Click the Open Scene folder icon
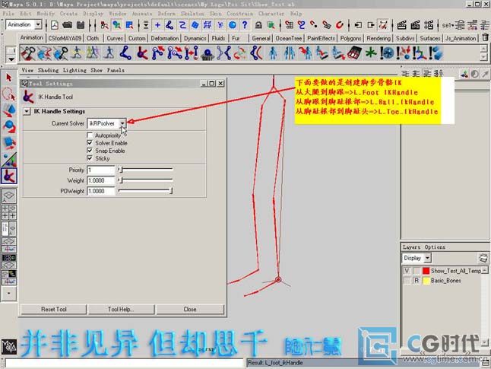The image size is (491, 369). tap(67, 25)
